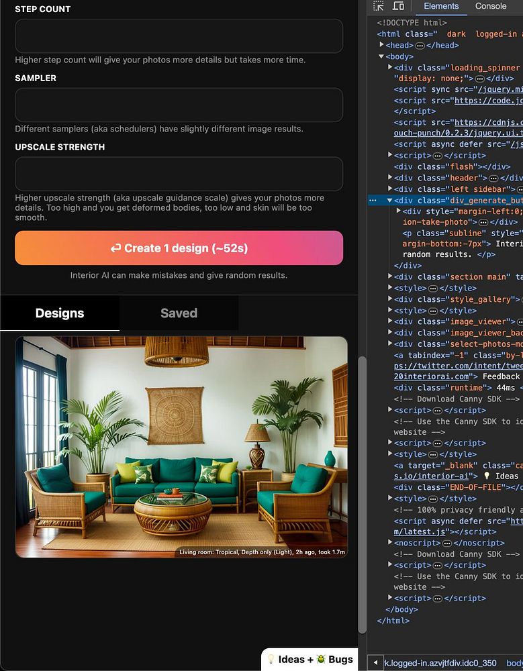523x671 pixels.
Task: Open the Saved tab
Action: coord(179,313)
